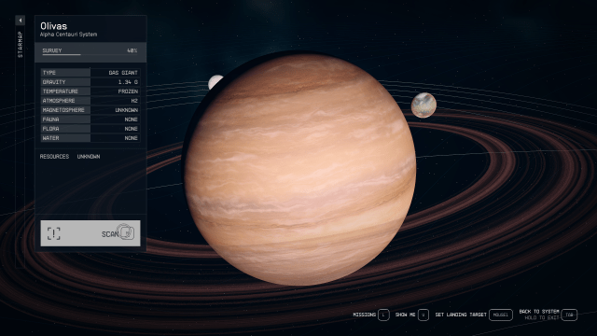The height and width of the screenshot is (336, 597).
Task: Click the Set Landing Target MOUSE1 icon
Action: (501, 315)
